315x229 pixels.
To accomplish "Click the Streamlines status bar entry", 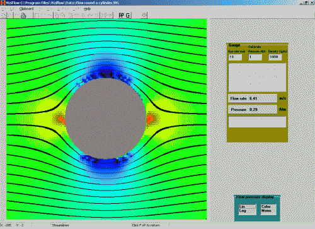I will pos(60,225).
